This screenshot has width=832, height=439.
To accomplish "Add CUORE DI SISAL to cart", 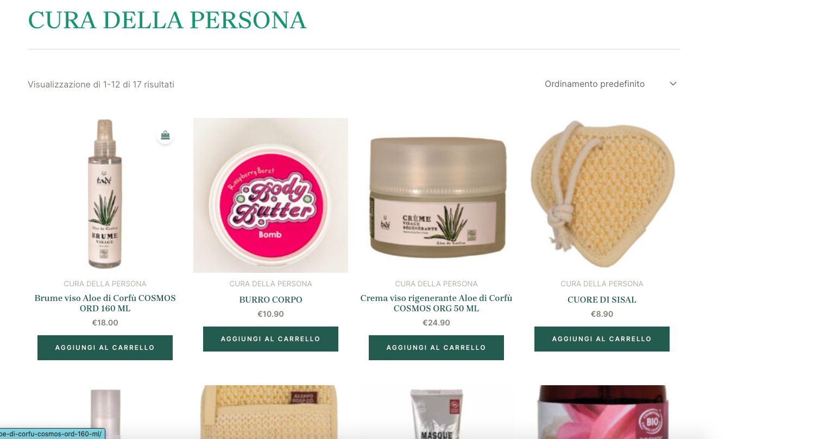I will [602, 339].
